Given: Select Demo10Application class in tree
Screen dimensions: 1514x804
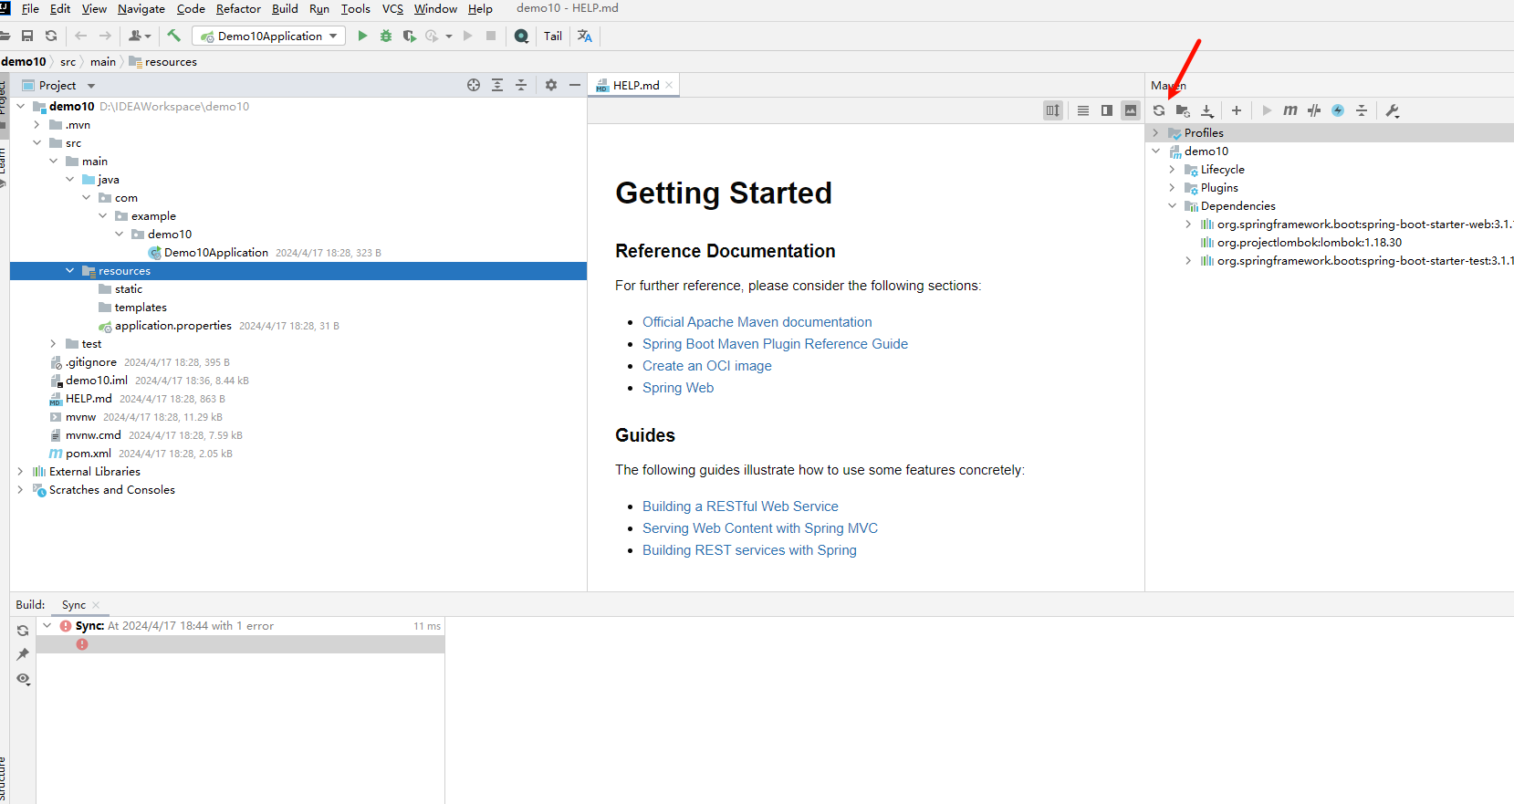Looking at the screenshot, I should [216, 253].
